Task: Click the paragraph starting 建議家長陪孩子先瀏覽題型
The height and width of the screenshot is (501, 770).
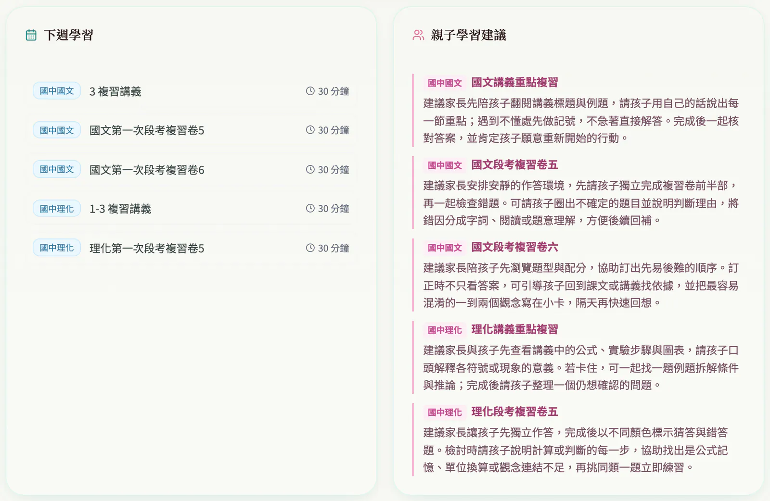Action: (x=581, y=285)
